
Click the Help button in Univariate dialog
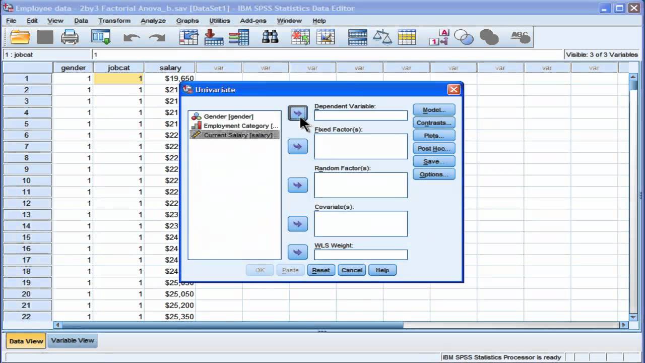pyautogui.click(x=382, y=270)
